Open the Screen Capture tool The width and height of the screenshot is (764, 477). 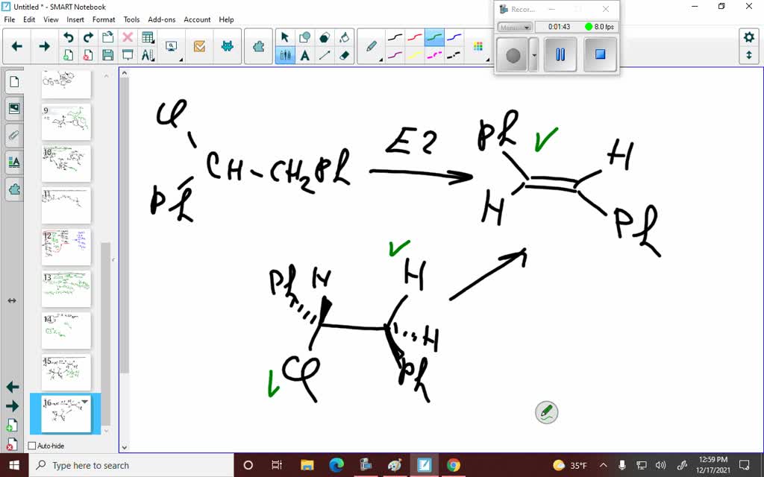171,46
